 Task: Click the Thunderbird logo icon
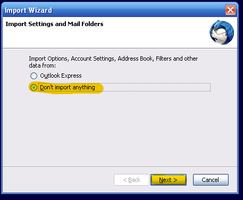[222, 32]
